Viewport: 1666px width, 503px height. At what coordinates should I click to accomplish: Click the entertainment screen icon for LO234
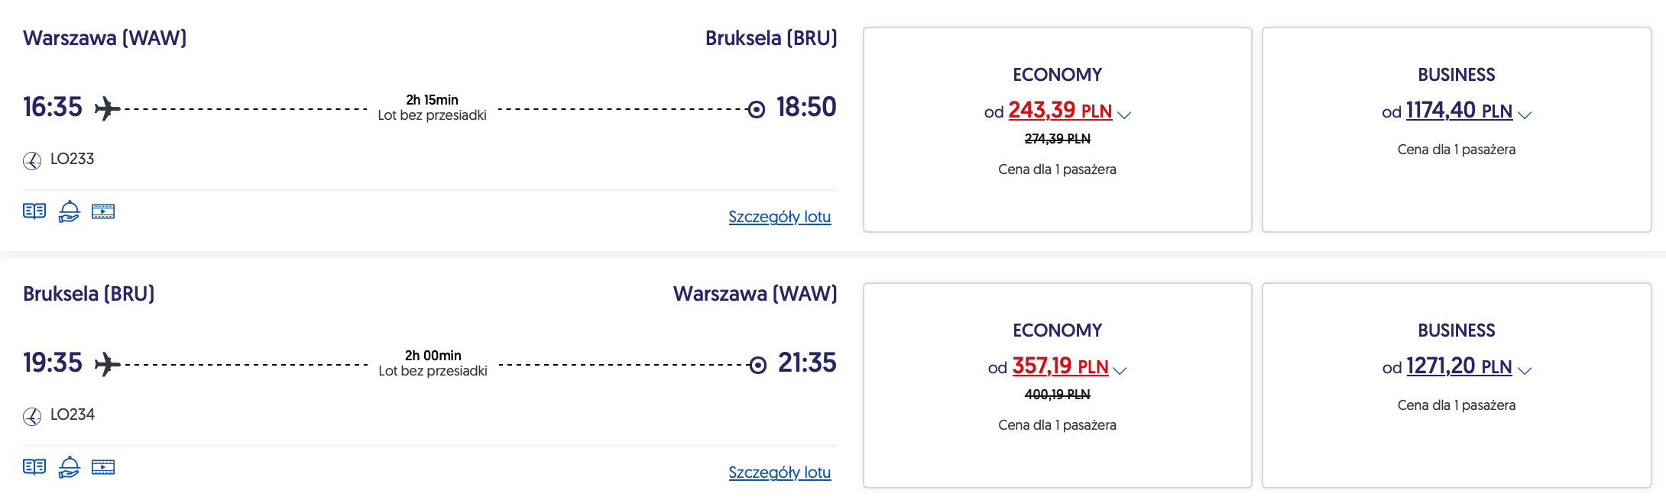pyautogui.click(x=103, y=467)
